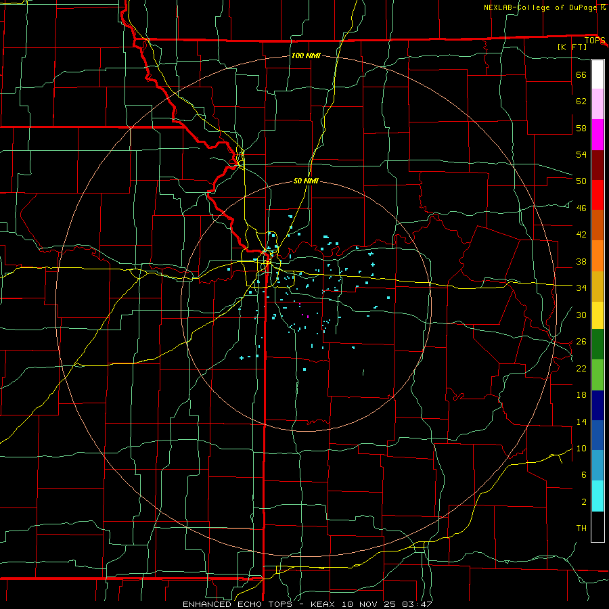Click the magenta 58 kft legend swatch

(597, 135)
